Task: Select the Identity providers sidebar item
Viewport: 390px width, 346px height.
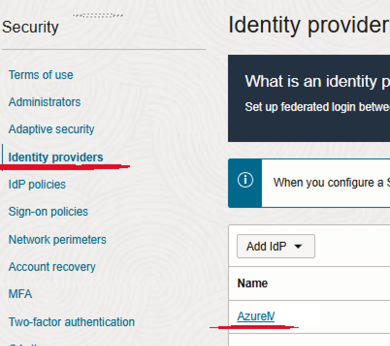Action: pos(56,157)
